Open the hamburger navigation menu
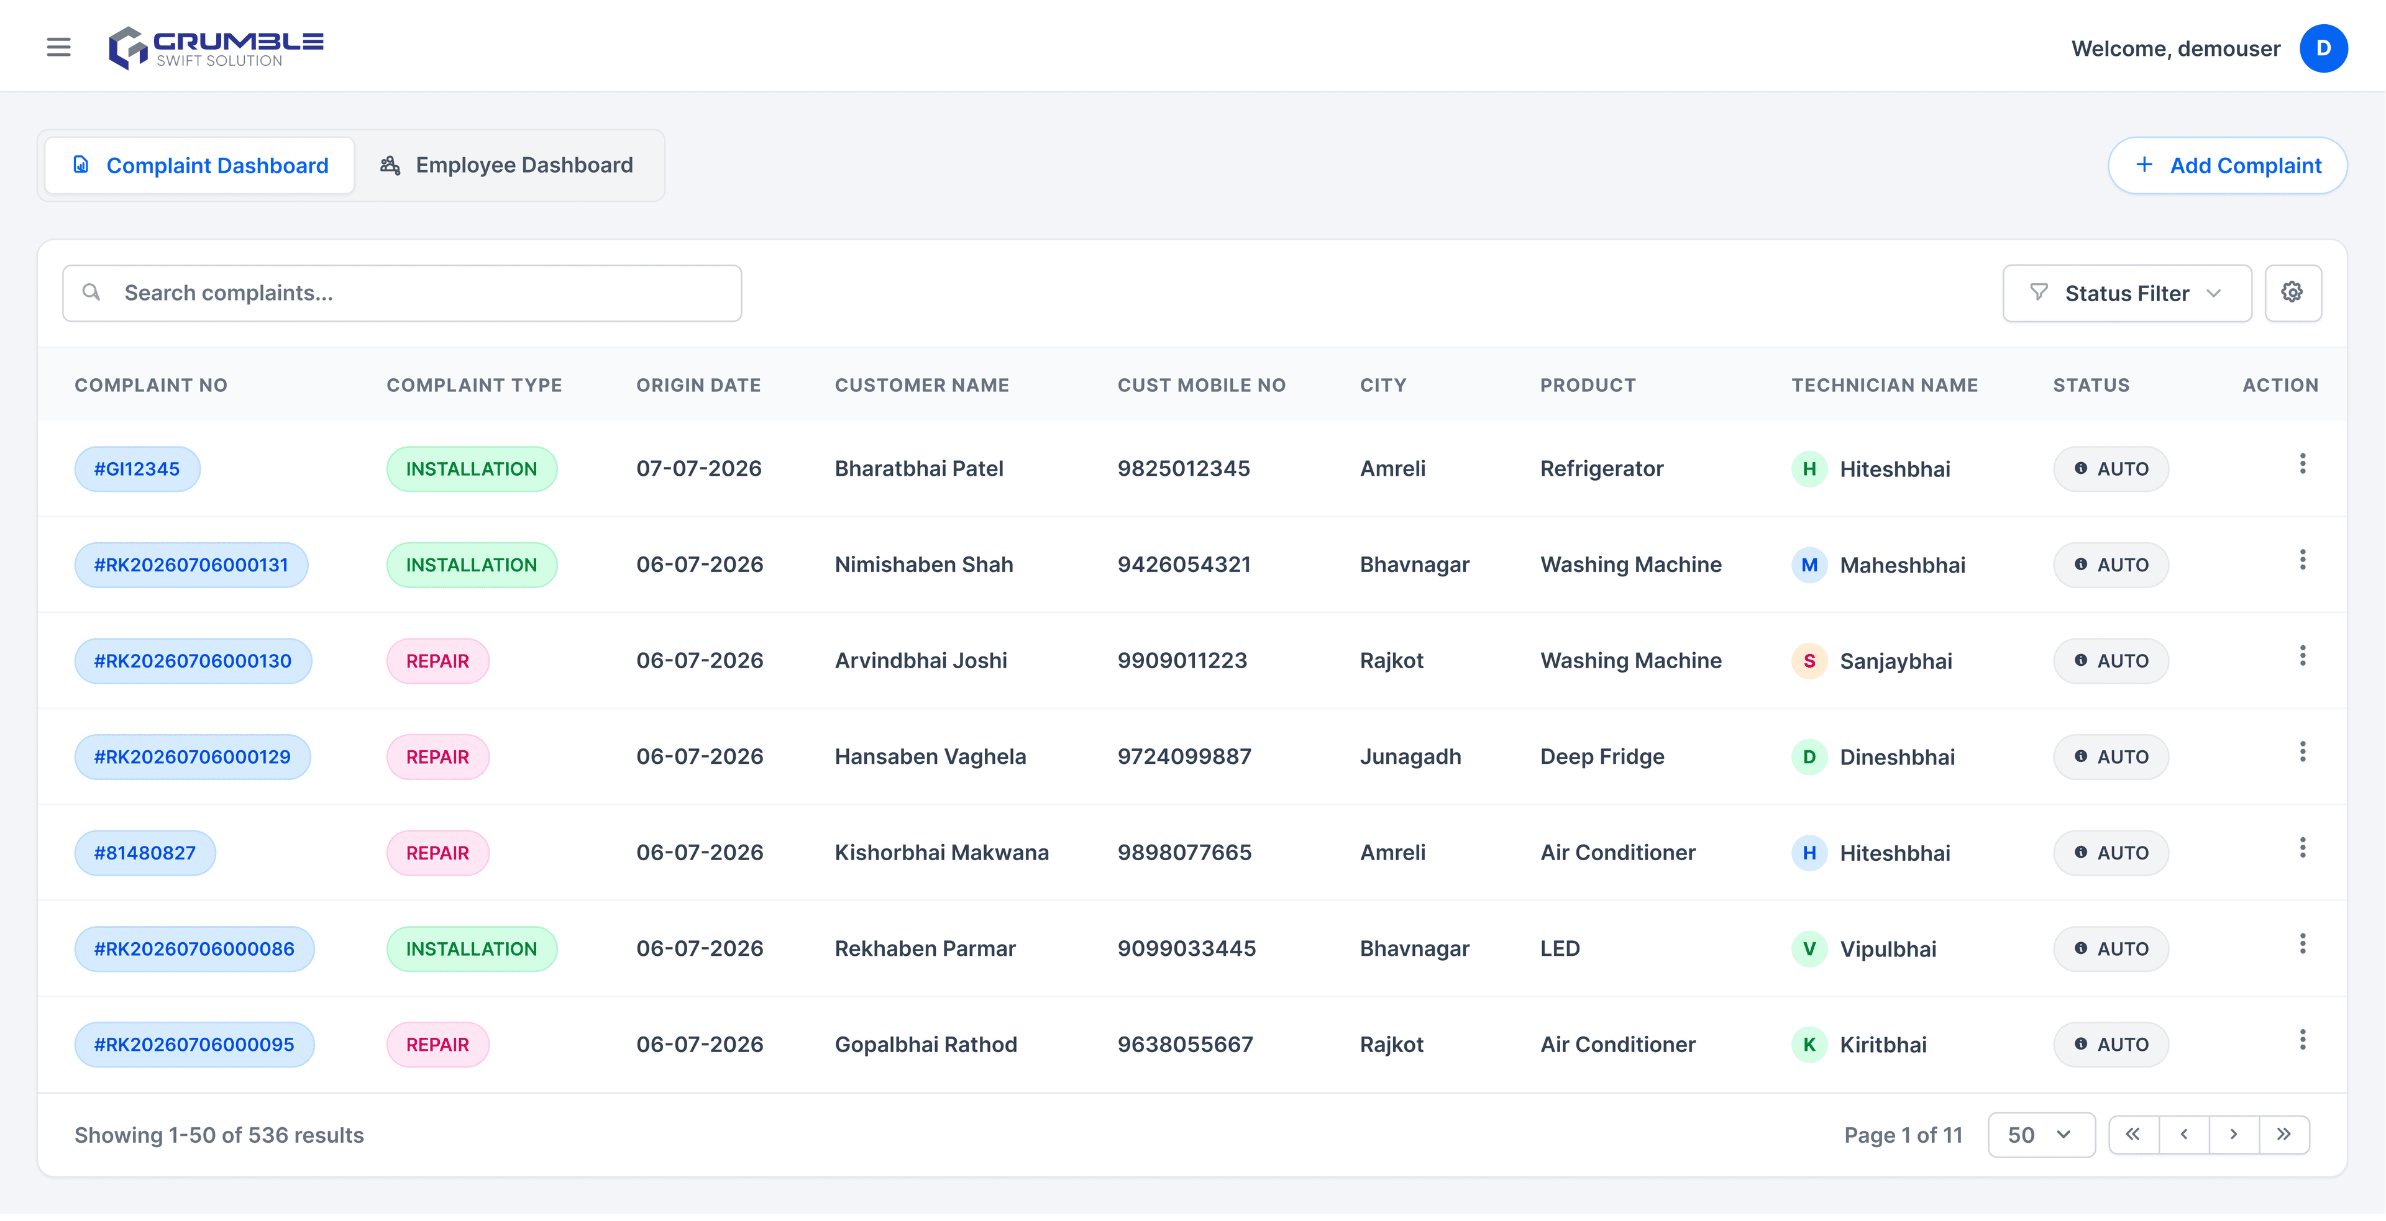Image resolution: width=2386 pixels, height=1221 pixels. [58, 47]
